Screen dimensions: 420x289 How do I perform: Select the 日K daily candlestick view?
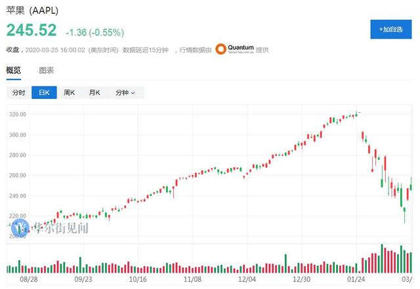[44, 93]
